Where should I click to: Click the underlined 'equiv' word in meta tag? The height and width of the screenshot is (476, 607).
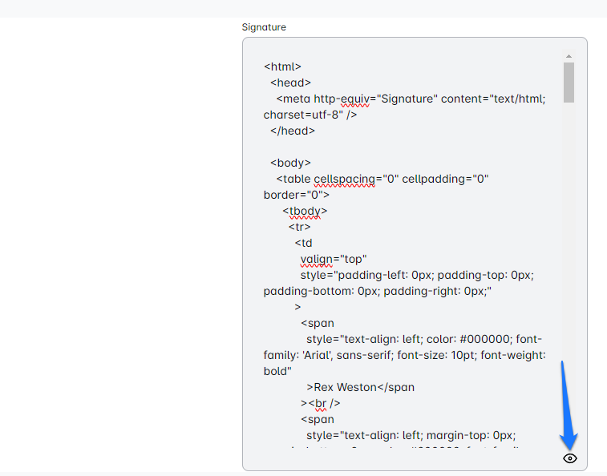pyautogui.click(x=354, y=99)
